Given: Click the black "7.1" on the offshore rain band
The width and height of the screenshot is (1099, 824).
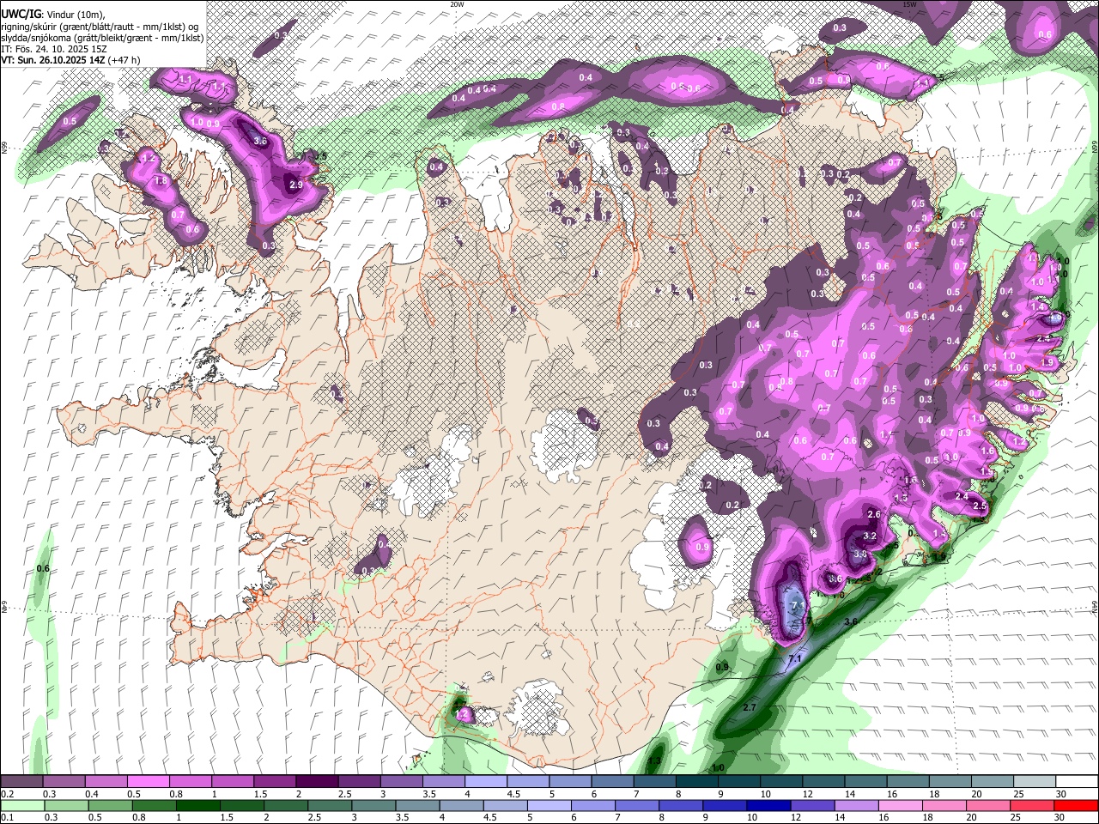Looking at the screenshot, I should pyautogui.click(x=794, y=658).
